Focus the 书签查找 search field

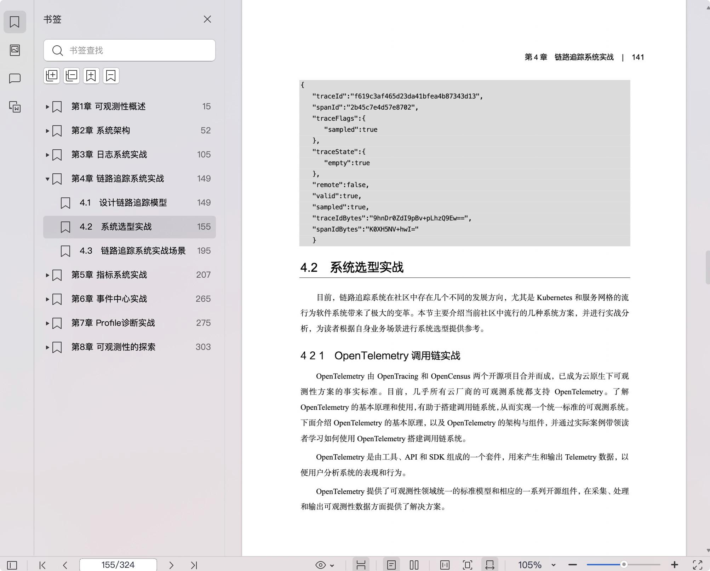(129, 50)
